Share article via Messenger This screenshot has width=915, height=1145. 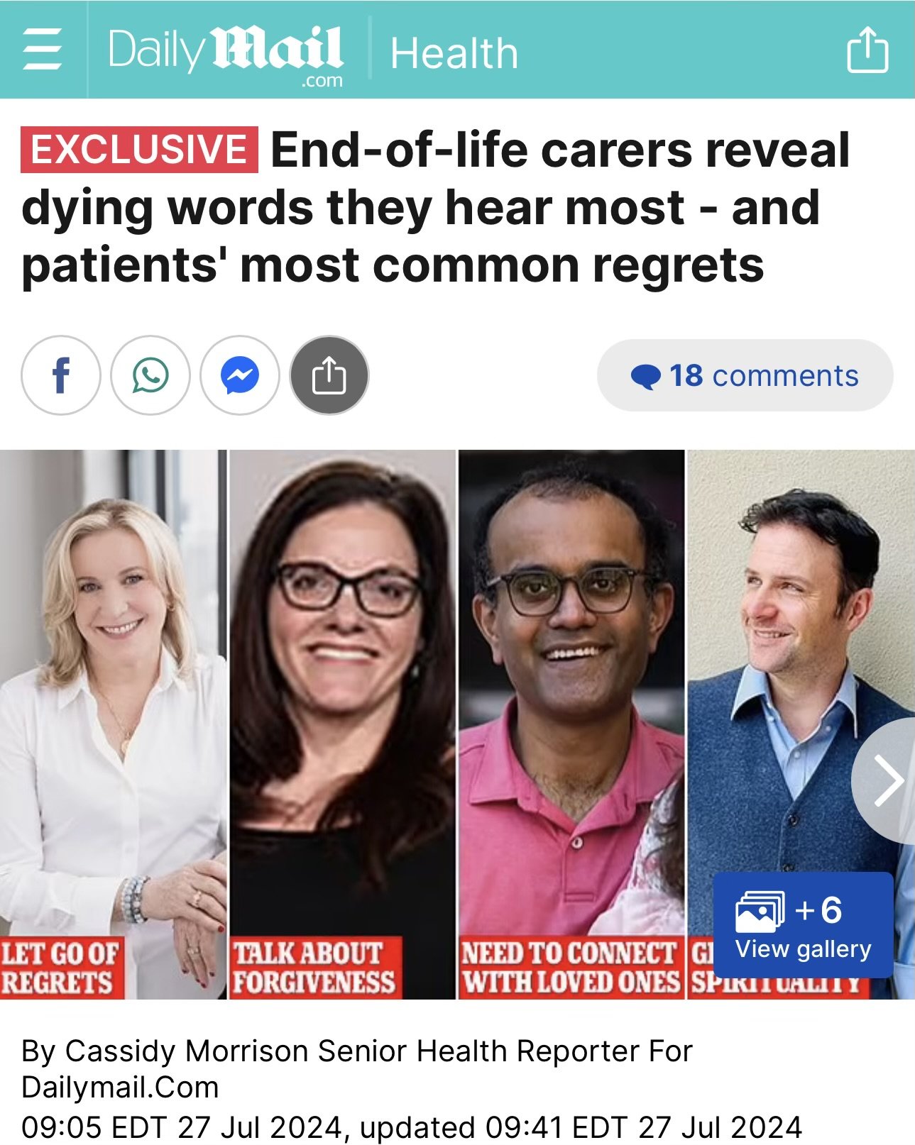point(240,375)
